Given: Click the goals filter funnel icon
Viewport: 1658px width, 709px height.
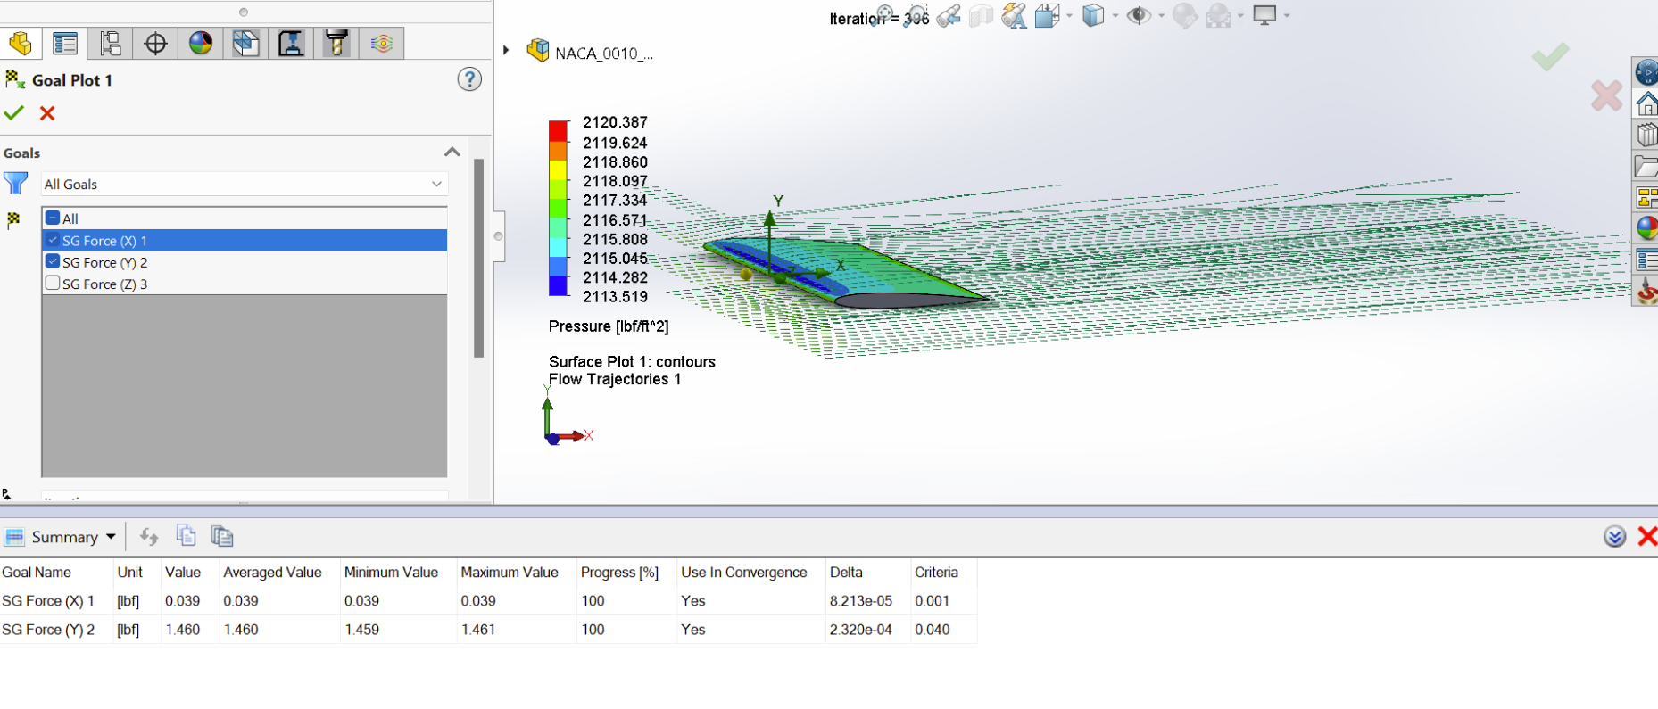Looking at the screenshot, I should [x=15, y=184].
